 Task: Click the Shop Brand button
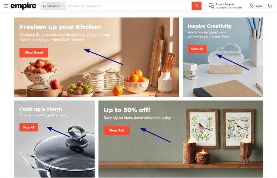click(x=34, y=52)
